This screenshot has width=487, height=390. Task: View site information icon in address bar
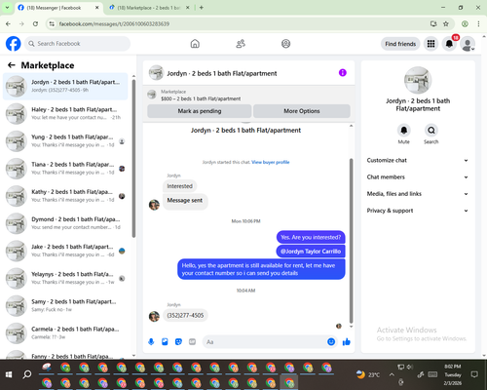[x=52, y=23]
